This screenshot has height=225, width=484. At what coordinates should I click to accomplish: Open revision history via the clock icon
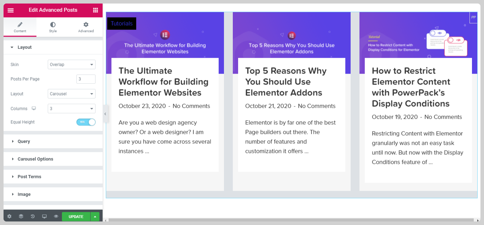click(x=32, y=216)
